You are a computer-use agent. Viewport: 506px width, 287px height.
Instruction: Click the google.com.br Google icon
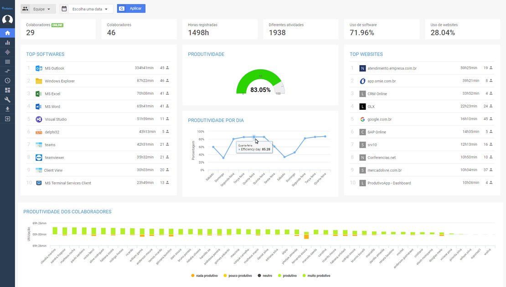coord(362,119)
